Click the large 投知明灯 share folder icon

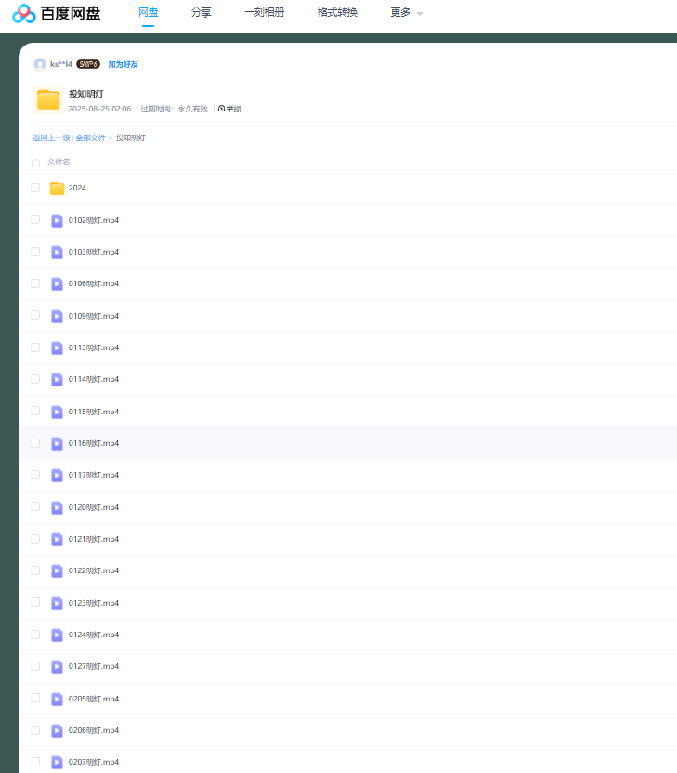coord(48,99)
